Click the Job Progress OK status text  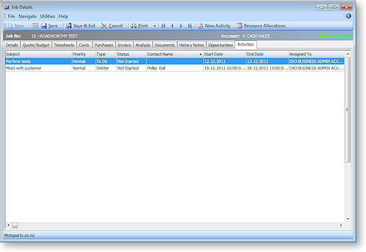(335, 36)
